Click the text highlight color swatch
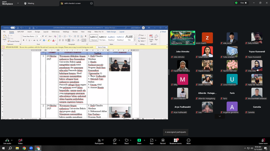The height and width of the screenshot is (151, 270). point(49,40)
